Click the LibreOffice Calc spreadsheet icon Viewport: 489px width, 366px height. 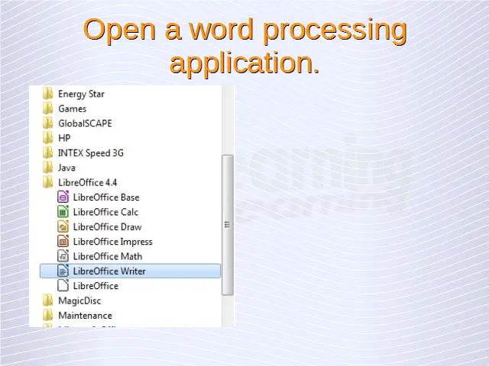point(63,212)
